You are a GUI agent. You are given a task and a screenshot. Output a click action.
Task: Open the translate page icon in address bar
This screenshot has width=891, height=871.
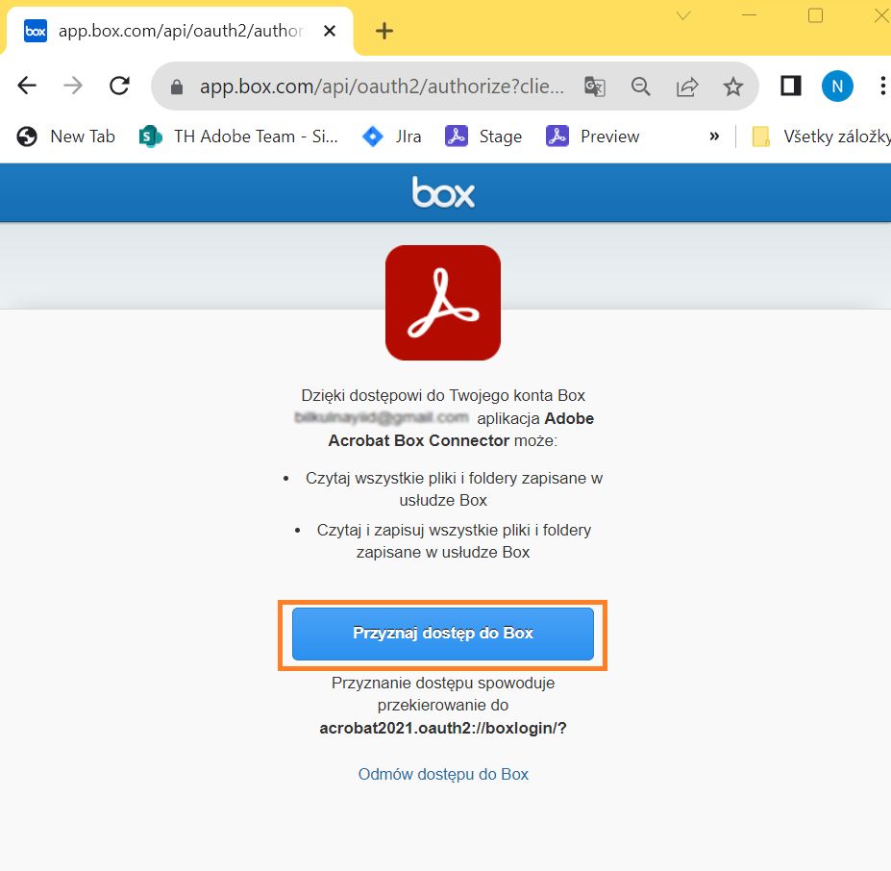(594, 87)
